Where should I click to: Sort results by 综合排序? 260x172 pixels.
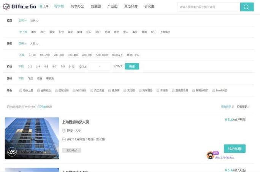tap(226, 107)
